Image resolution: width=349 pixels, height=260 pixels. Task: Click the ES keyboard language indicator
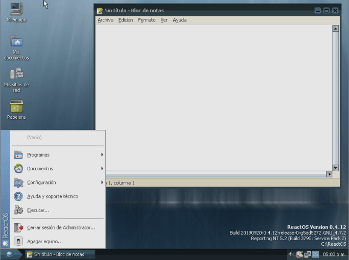pyautogui.click(x=315, y=254)
